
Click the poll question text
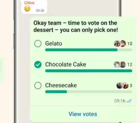pyautogui.click(x=76, y=26)
